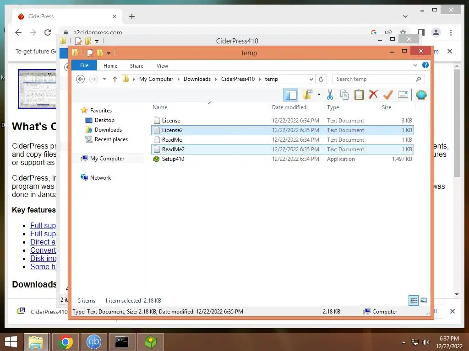Switch to details view icon in status bar

414,300
